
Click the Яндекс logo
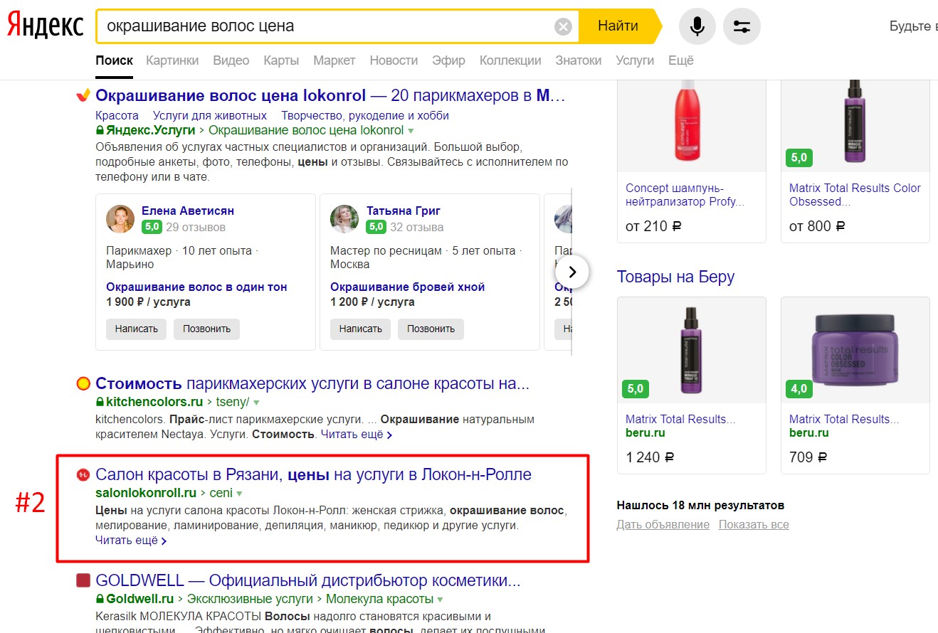click(46, 26)
